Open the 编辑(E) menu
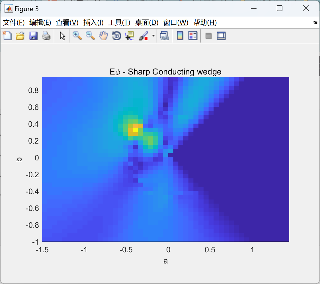Image resolution: width=320 pixels, height=284 pixels. [40, 23]
